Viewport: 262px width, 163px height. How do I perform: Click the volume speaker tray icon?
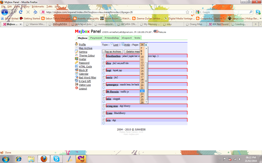point(240,159)
